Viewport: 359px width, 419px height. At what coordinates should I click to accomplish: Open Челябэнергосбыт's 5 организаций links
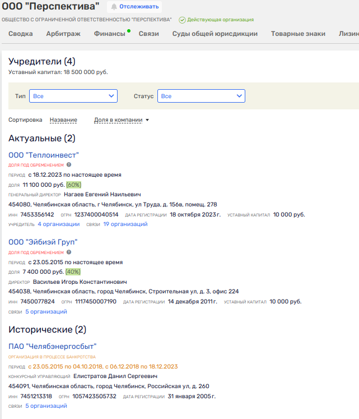click(x=46, y=406)
